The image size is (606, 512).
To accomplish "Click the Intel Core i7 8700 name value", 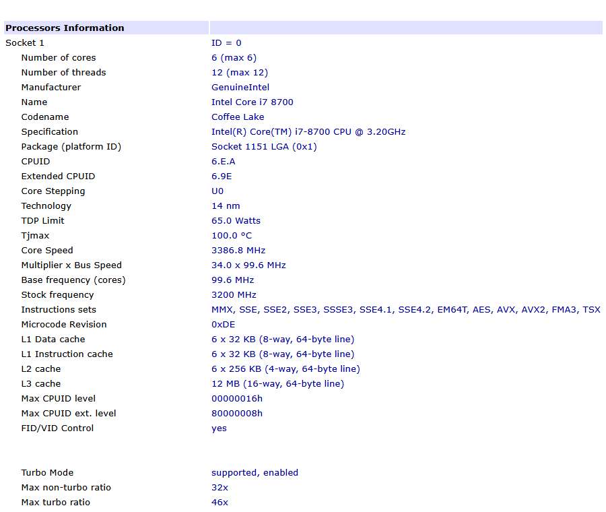I will (252, 102).
